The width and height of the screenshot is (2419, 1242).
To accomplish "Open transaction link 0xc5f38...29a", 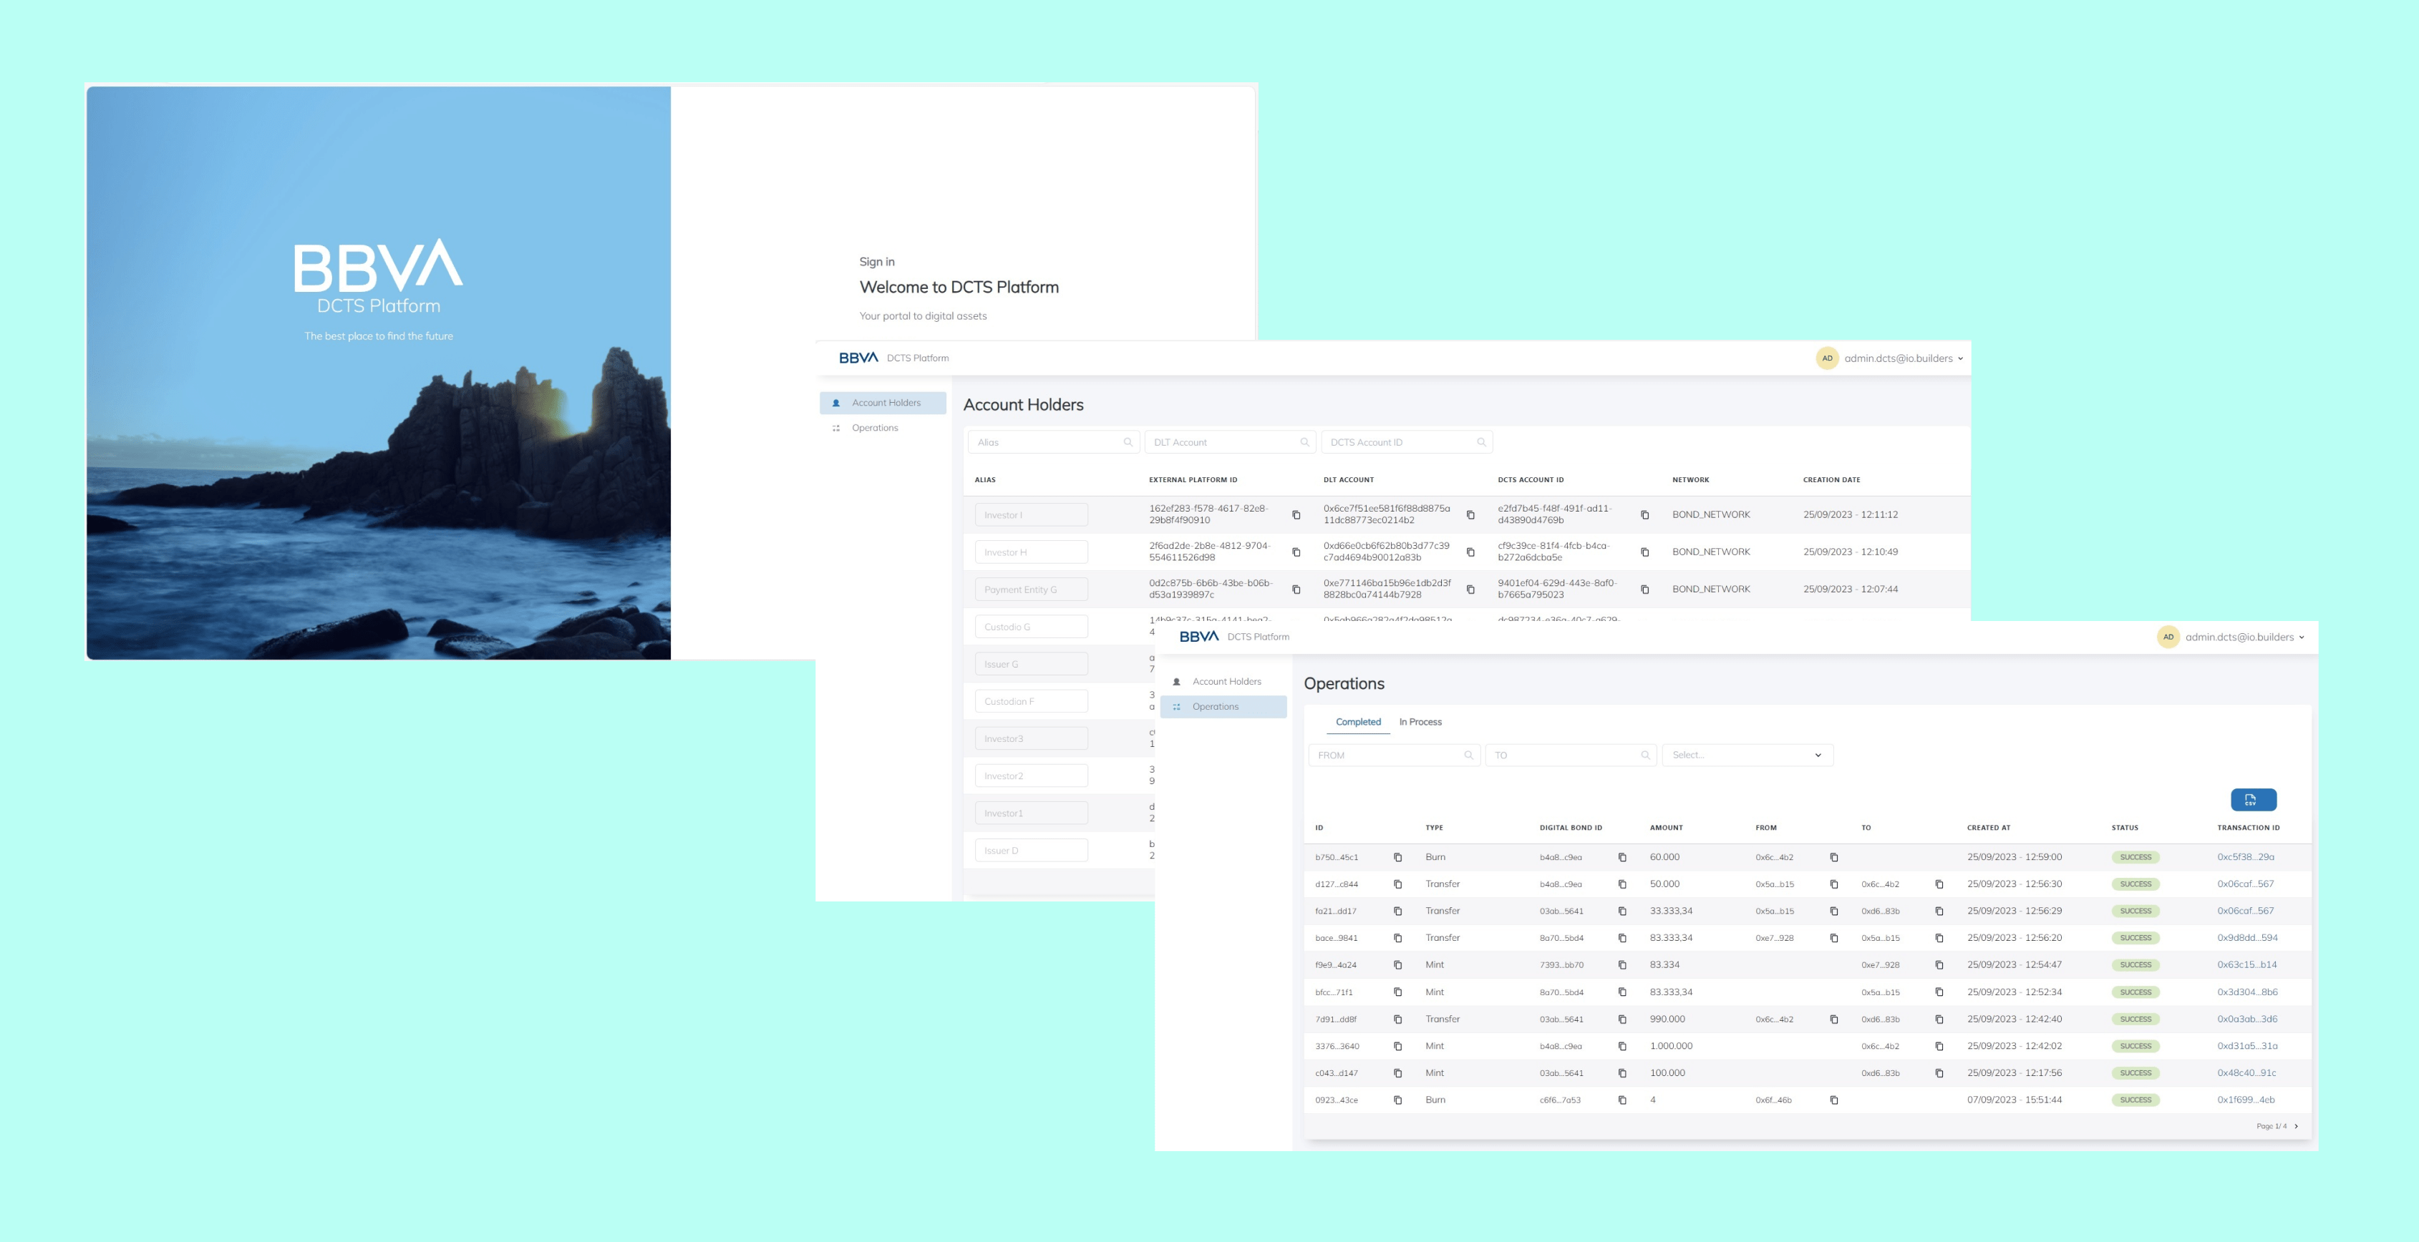I will (2245, 857).
